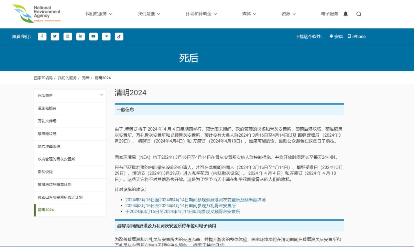Screen dimensions: 414x247
Task: Go to 我们的服务 breadcrumb
Action: [x=67, y=78]
